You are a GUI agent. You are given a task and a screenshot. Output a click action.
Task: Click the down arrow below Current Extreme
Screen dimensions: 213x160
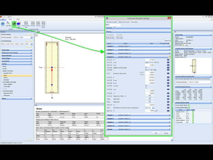point(31,47)
